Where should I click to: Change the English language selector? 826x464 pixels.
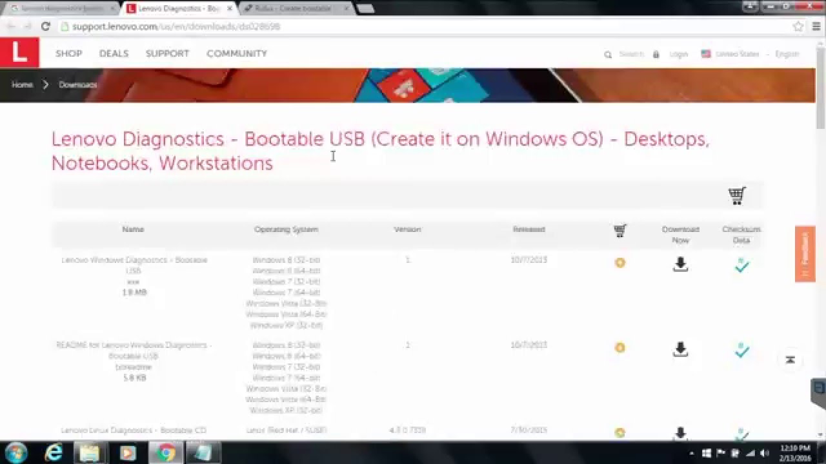pyautogui.click(x=787, y=54)
